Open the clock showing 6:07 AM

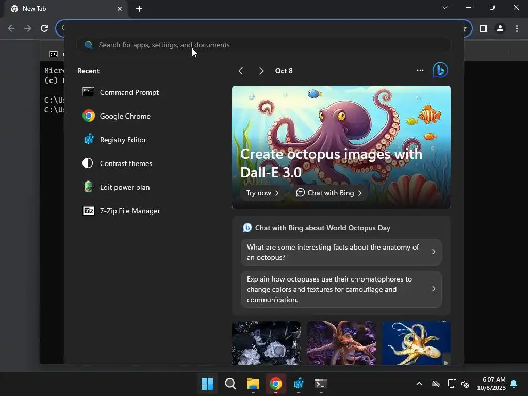[x=491, y=384]
